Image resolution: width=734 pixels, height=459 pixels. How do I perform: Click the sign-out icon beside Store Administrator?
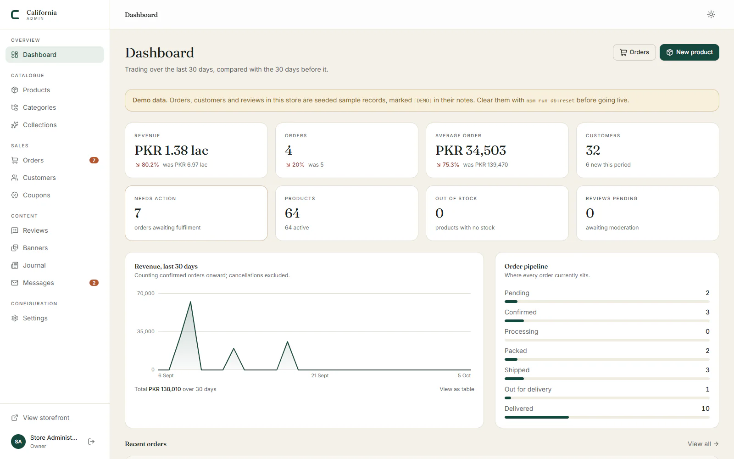(91, 442)
